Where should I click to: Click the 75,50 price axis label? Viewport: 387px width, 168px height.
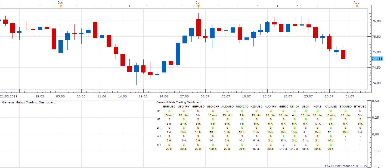376,37
